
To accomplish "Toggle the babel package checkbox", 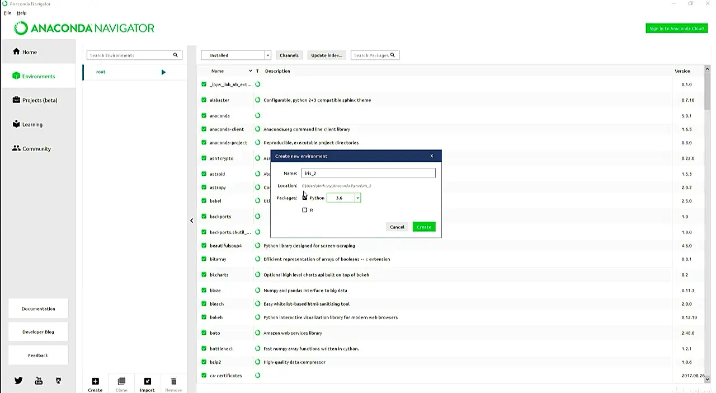I will (x=204, y=201).
